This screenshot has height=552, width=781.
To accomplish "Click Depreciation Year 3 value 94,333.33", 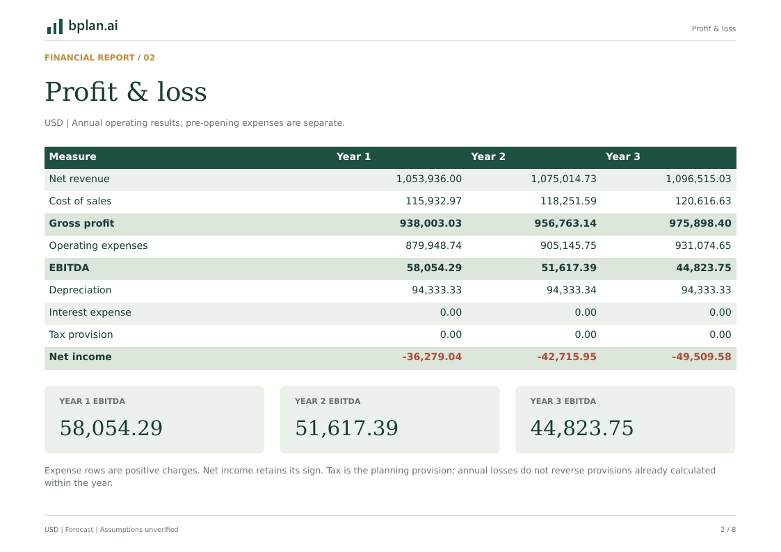I will (x=707, y=290).
